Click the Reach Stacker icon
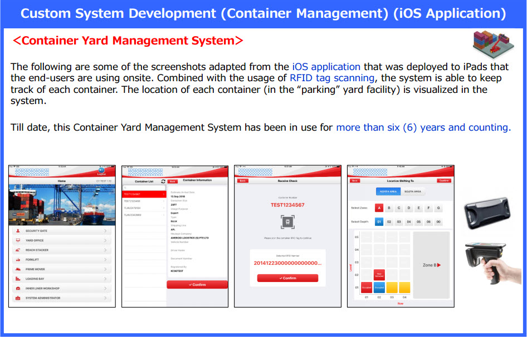The height and width of the screenshot is (337, 527). 18,250
